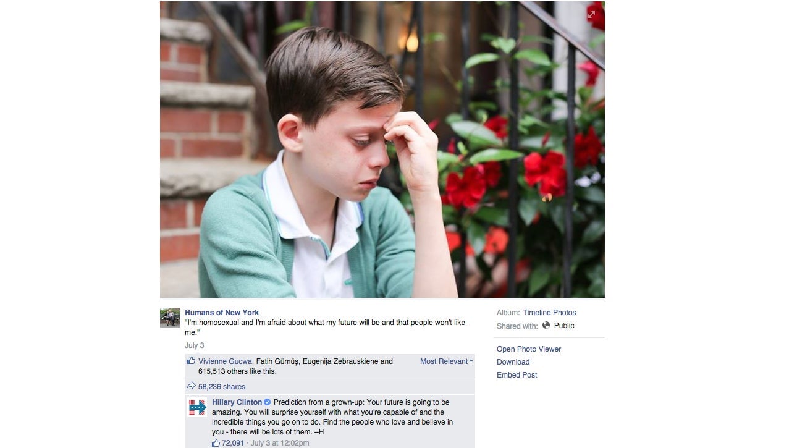Open the Humans of New York page link
The width and height of the screenshot is (797, 448).
222,313
